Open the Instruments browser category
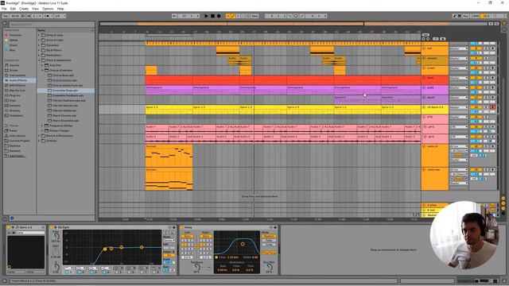The height and width of the screenshot is (286, 509). click(x=17, y=75)
